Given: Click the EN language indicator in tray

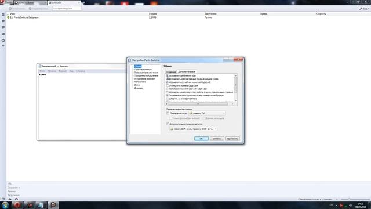Looking at the screenshot, I should [331, 205].
